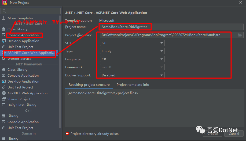This screenshot has height=141, width=246.
Task: Click the Worker Service gear icon
Action: click(x=4, y=59)
